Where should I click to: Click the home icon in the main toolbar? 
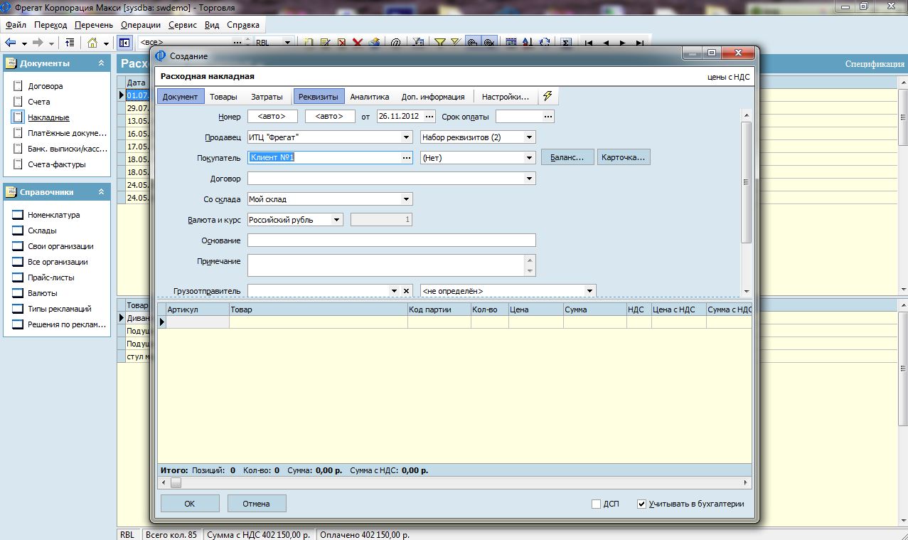pyautogui.click(x=92, y=43)
